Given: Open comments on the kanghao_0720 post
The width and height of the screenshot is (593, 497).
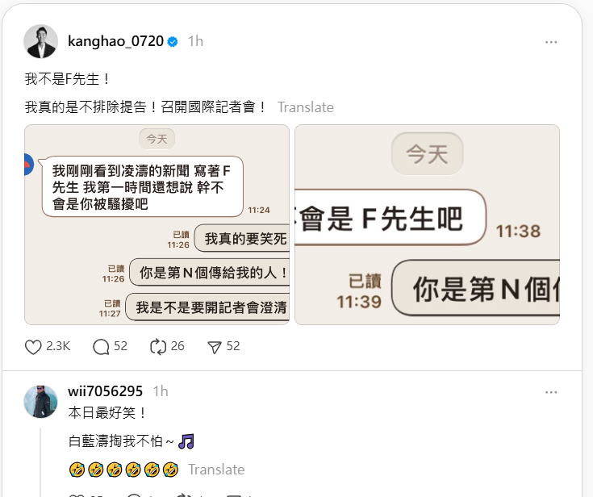Looking at the screenshot, I should pos(101,347).
